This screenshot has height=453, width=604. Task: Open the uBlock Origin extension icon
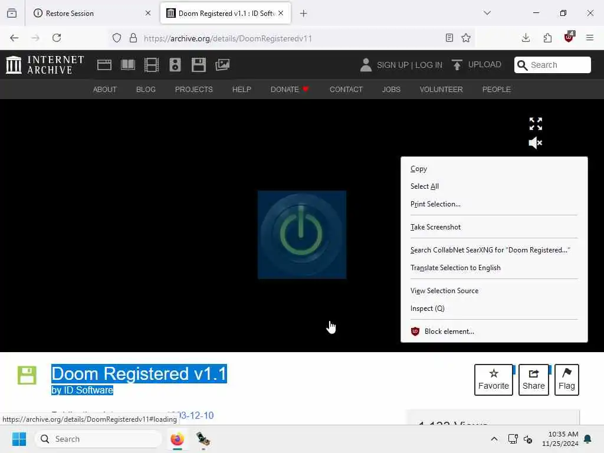[x=569, y=37]
